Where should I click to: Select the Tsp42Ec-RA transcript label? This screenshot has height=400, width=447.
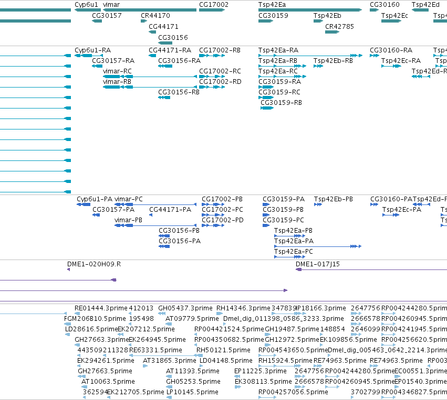point(401,61)
